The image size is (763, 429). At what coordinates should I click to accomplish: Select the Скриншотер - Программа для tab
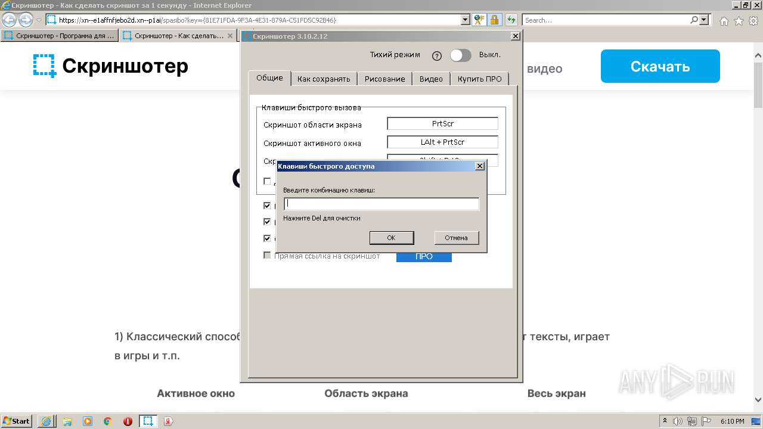(x=60, y=36)
